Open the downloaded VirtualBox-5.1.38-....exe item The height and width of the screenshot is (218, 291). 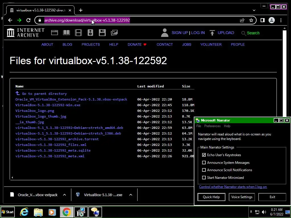click(x=99, y=195)
